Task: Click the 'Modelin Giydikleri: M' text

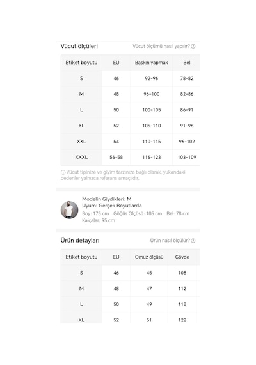Action: pos(107,199)
